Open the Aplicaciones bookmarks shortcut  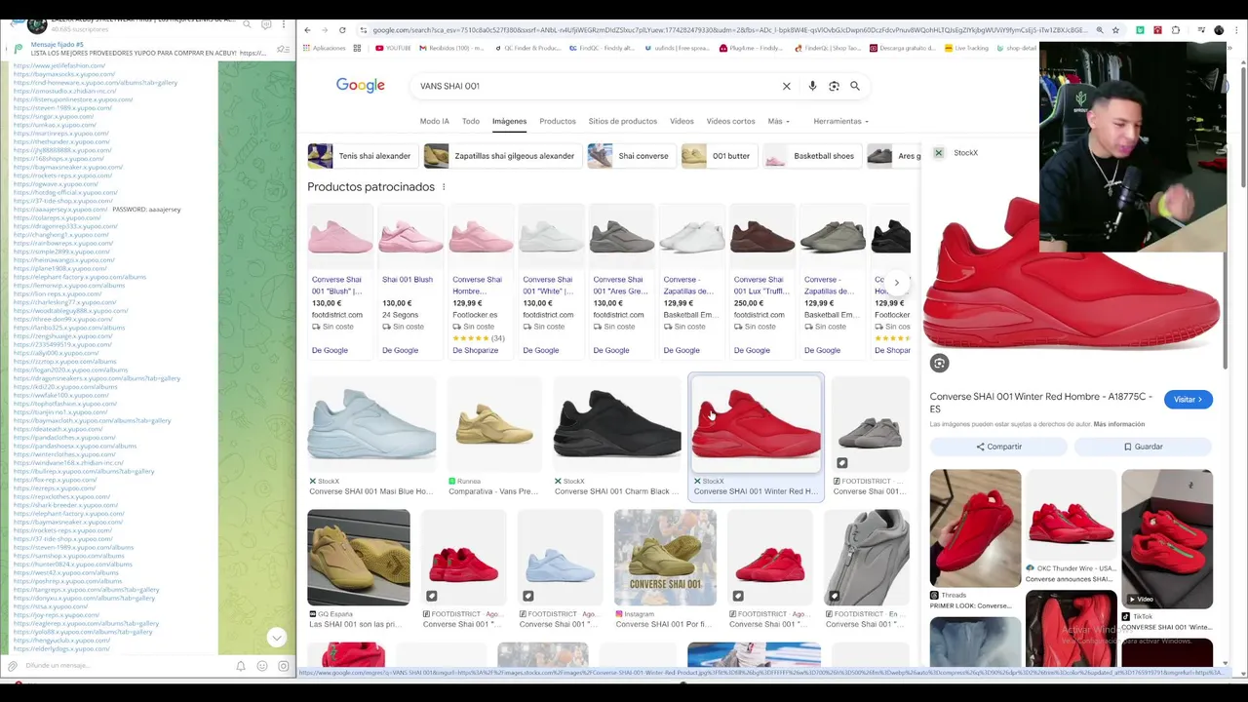[324, 48]
